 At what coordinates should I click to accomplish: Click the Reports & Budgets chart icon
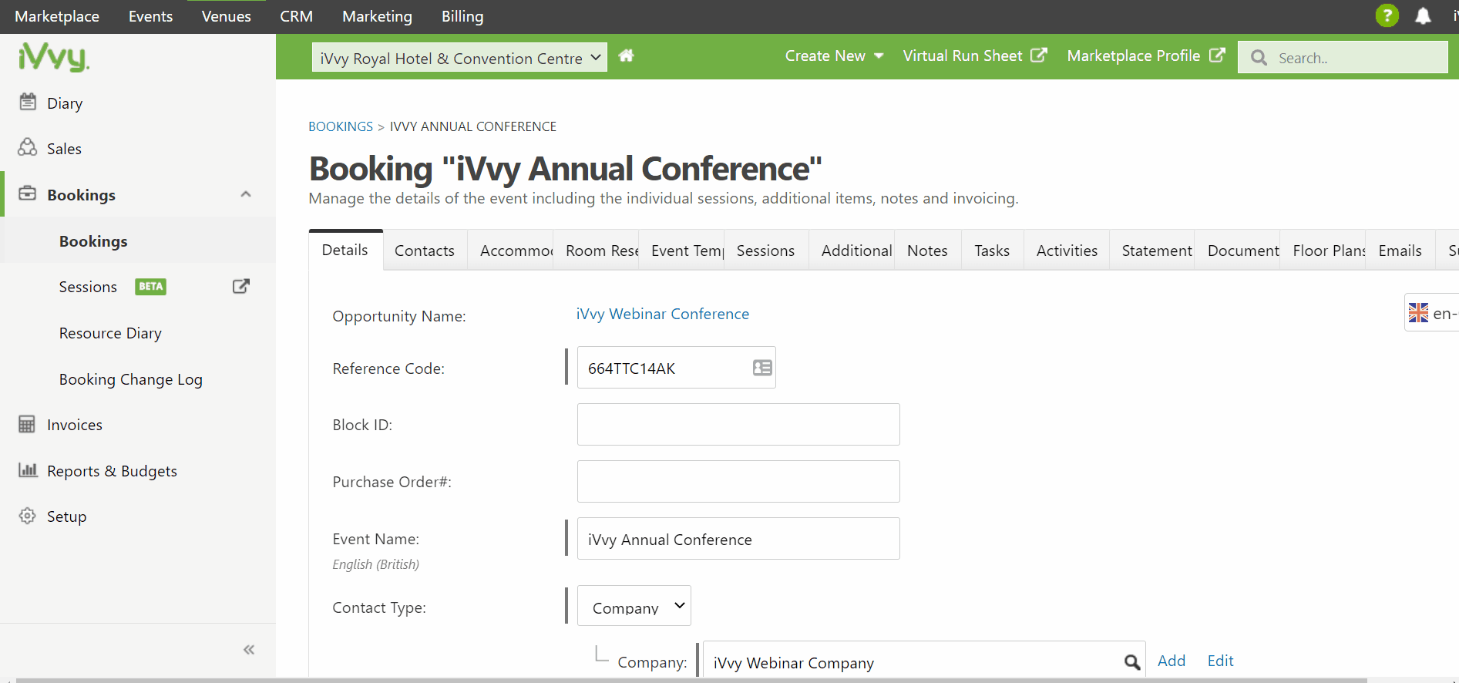28,469
